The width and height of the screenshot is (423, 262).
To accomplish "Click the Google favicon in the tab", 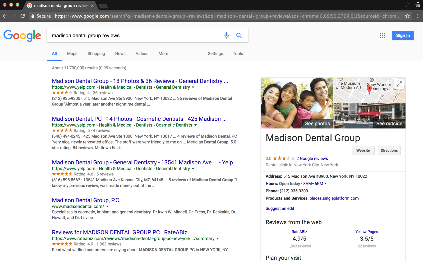I will coord(30,6).
